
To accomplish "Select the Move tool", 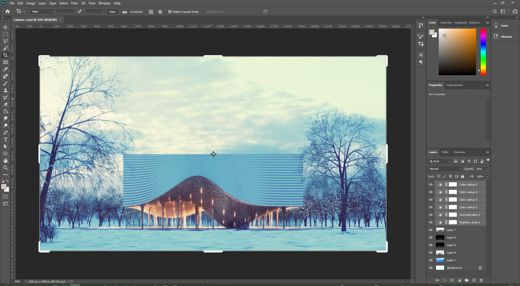I will (5, 27).
